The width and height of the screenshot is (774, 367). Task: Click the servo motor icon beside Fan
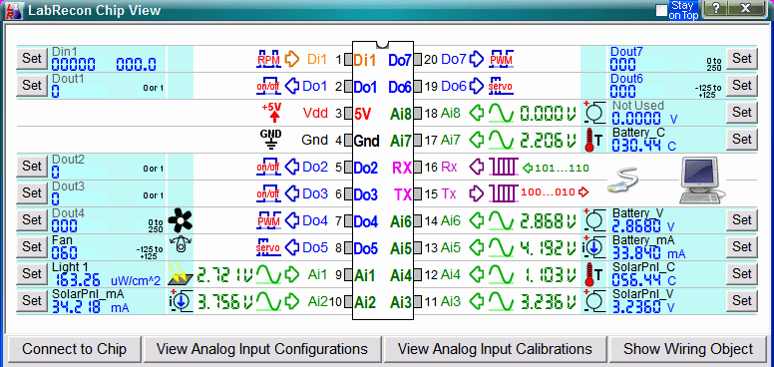(x=181, y=245)
